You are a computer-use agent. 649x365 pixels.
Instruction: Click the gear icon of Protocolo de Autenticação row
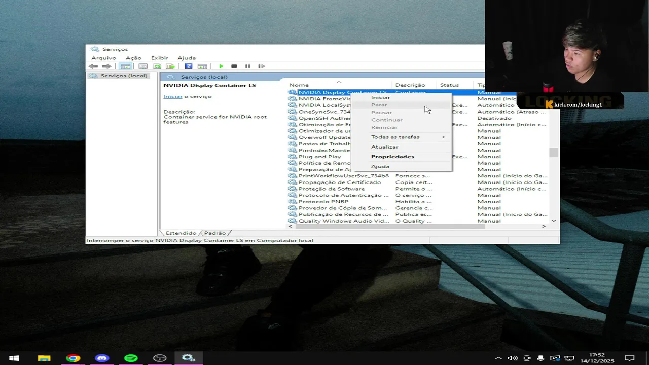(x=292, y=195)
